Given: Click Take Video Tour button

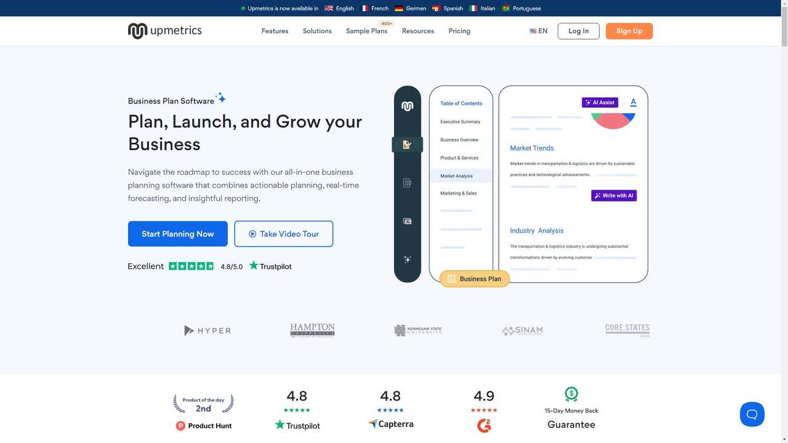Looking at the screenshot, I should tap(284, 234).
